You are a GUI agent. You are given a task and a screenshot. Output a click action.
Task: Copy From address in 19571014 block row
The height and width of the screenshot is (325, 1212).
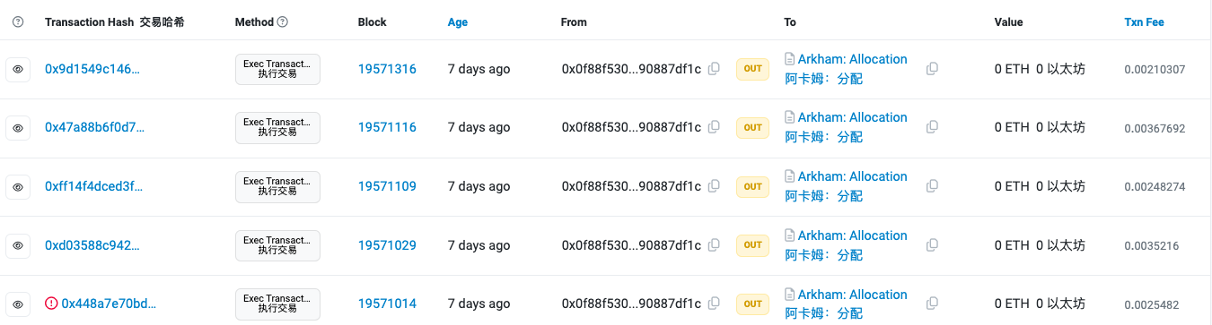pos(714,304)
